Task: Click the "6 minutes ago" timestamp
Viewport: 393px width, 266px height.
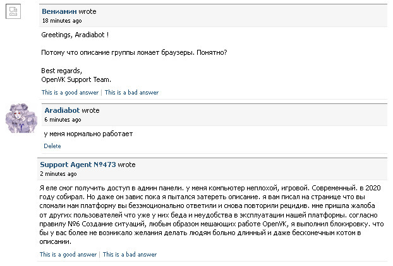Action: point(63,119)
